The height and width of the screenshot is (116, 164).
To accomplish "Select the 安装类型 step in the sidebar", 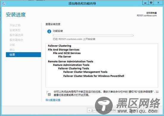I will [15, 30].
